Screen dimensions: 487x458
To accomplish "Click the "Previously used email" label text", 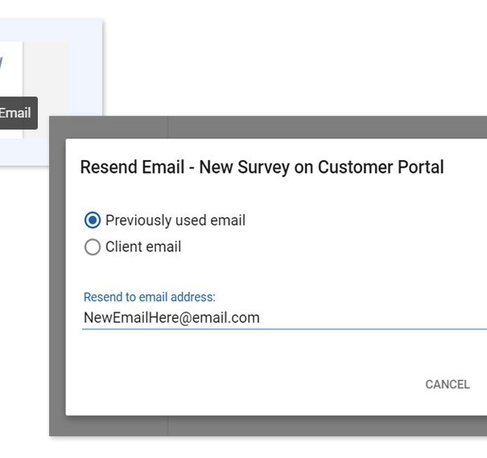I will (x=175, y=221).
